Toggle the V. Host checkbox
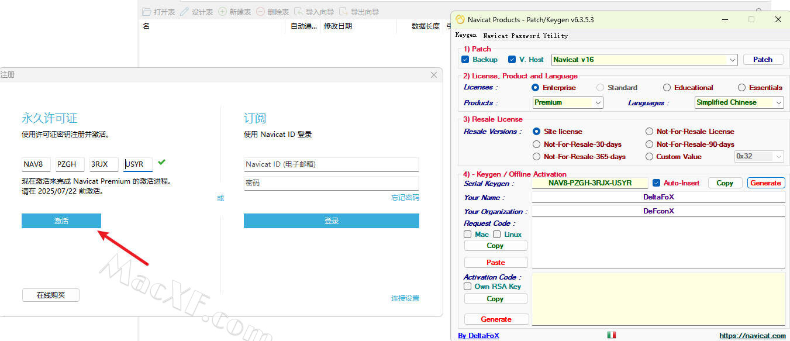This screenshot has height=341, width=790. (512, 60)
